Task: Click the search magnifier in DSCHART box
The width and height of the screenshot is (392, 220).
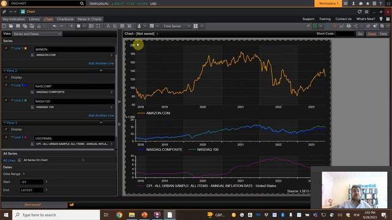Action: click(x=81, y=4)
